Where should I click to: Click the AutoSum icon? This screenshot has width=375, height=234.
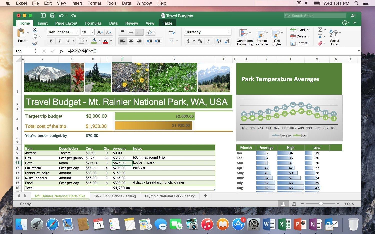(x=321, y=30)
